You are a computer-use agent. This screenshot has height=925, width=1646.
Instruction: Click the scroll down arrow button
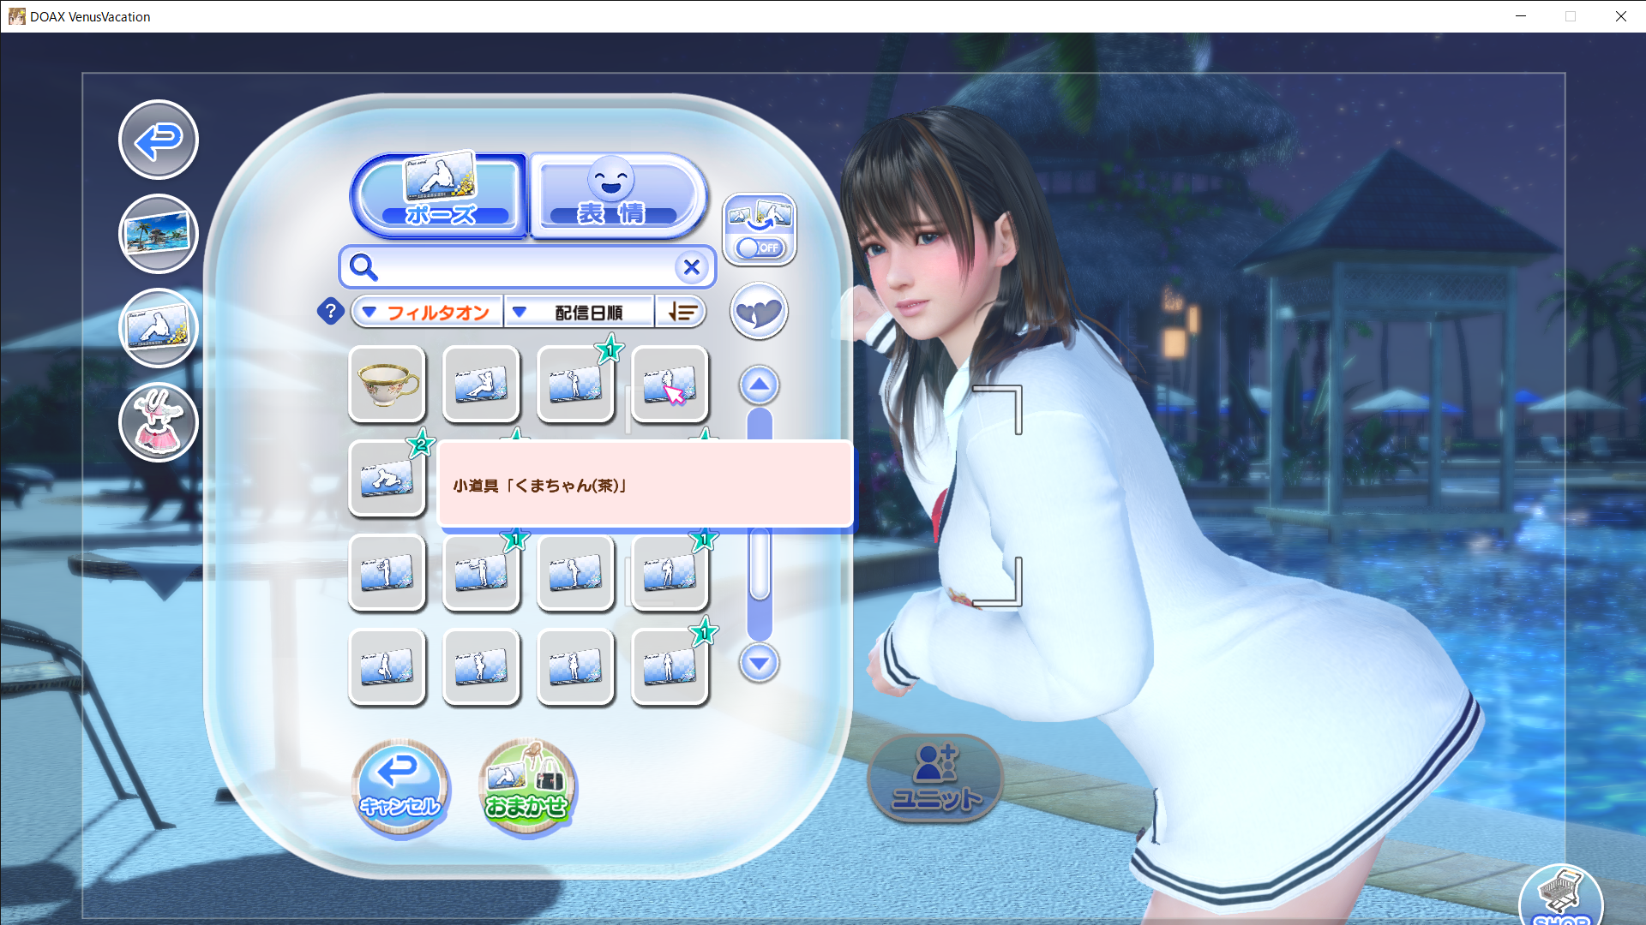coord(759,663)
